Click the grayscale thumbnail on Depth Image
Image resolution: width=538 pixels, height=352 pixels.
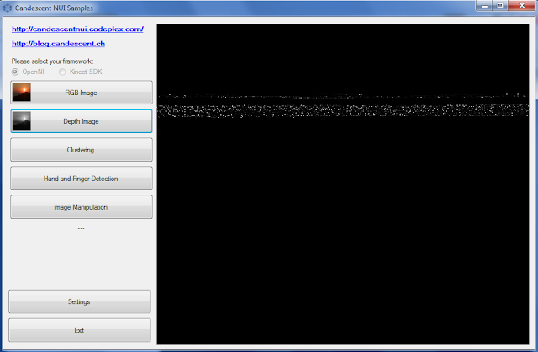click(x=22, y=120)
